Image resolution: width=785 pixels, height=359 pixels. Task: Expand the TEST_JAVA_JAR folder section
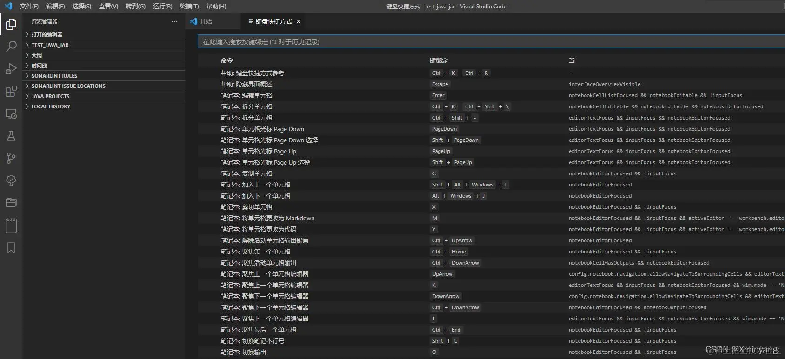tap(104, 45)
